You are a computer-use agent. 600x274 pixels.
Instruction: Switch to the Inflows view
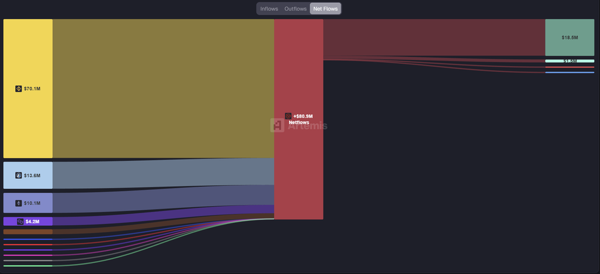[x=269, y=9]
